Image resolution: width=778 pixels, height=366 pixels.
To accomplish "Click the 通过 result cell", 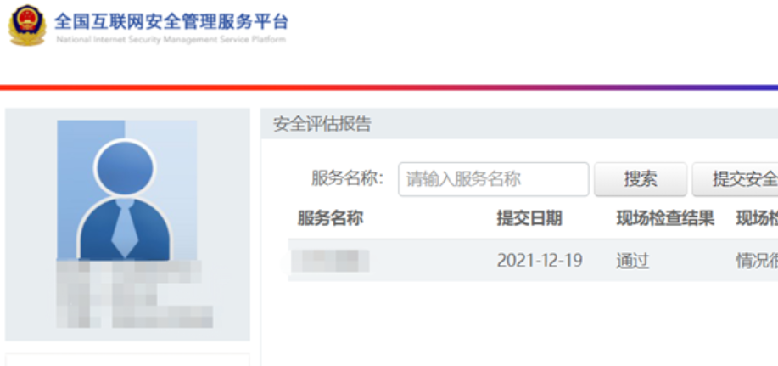I will click(632, 261).
